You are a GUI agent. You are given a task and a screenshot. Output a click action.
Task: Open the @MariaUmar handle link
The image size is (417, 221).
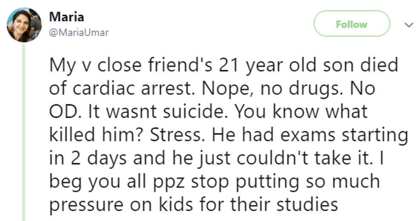pos(79,33)
